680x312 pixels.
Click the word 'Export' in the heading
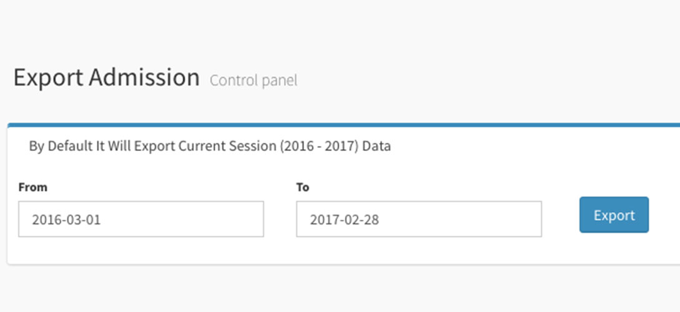[x=48, y=78]
